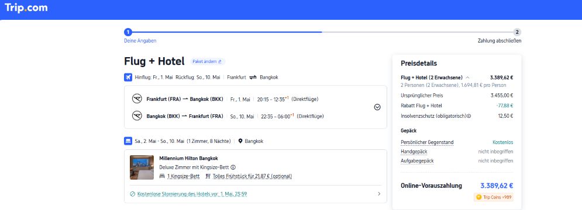Screen dimensions: 582x210
Task: Click Paket ändern button
Action: coord(208,61)
